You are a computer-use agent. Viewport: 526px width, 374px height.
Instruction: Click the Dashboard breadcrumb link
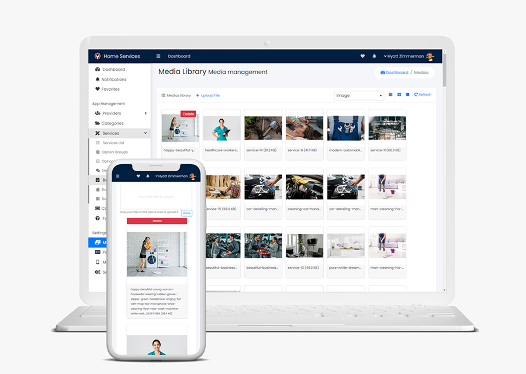tap(394, 72)
